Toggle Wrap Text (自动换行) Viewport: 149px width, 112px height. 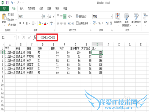pyautogui.click(x=81, y=16)
